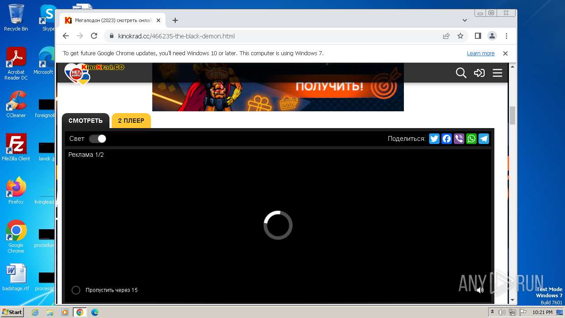Screen dimensions: 565x318
Task: Open Chrome profile avatar
Action: click(x=492, y=36)
